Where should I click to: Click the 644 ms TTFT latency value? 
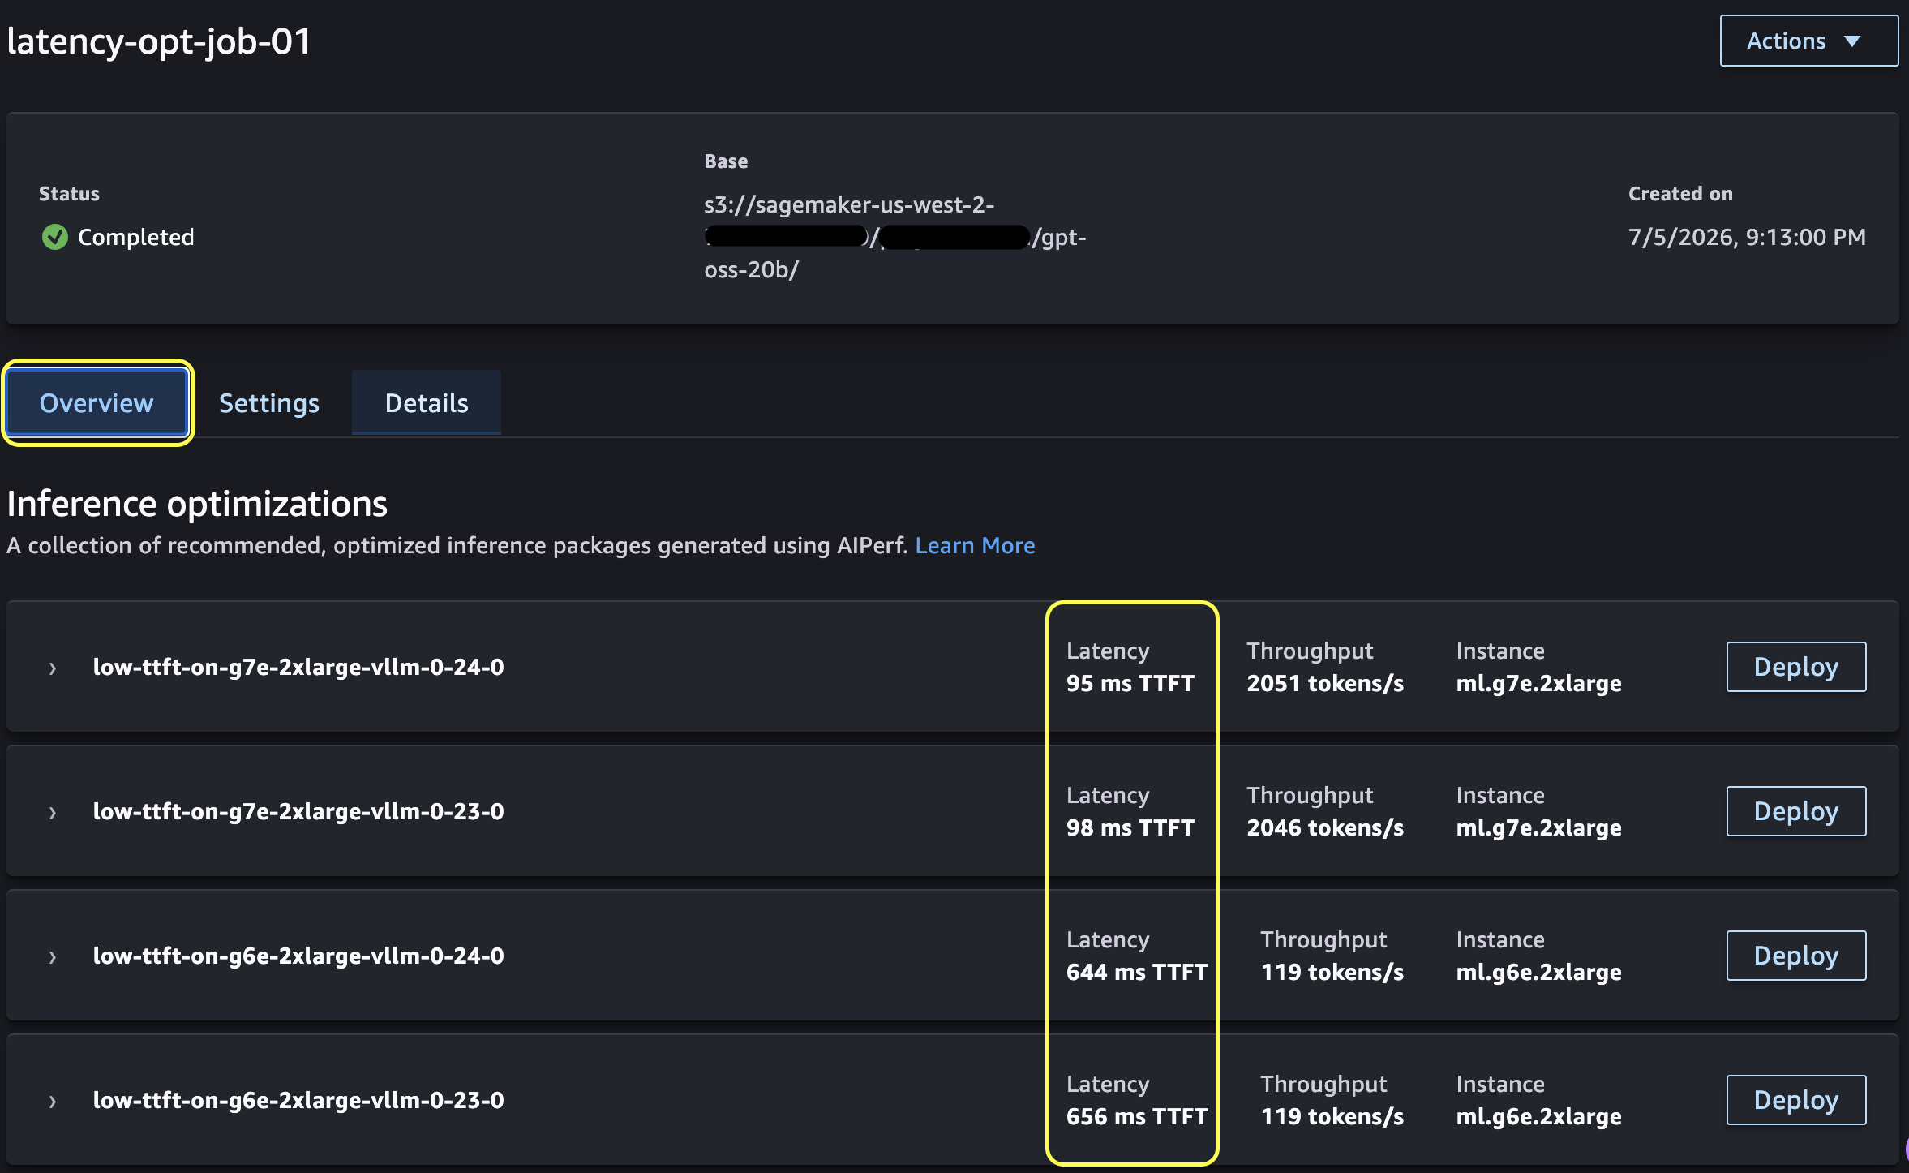[x=1137, y=972]
